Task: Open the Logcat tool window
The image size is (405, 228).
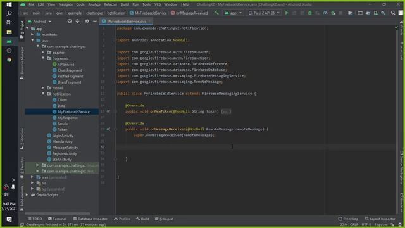Action: point(165,218)
